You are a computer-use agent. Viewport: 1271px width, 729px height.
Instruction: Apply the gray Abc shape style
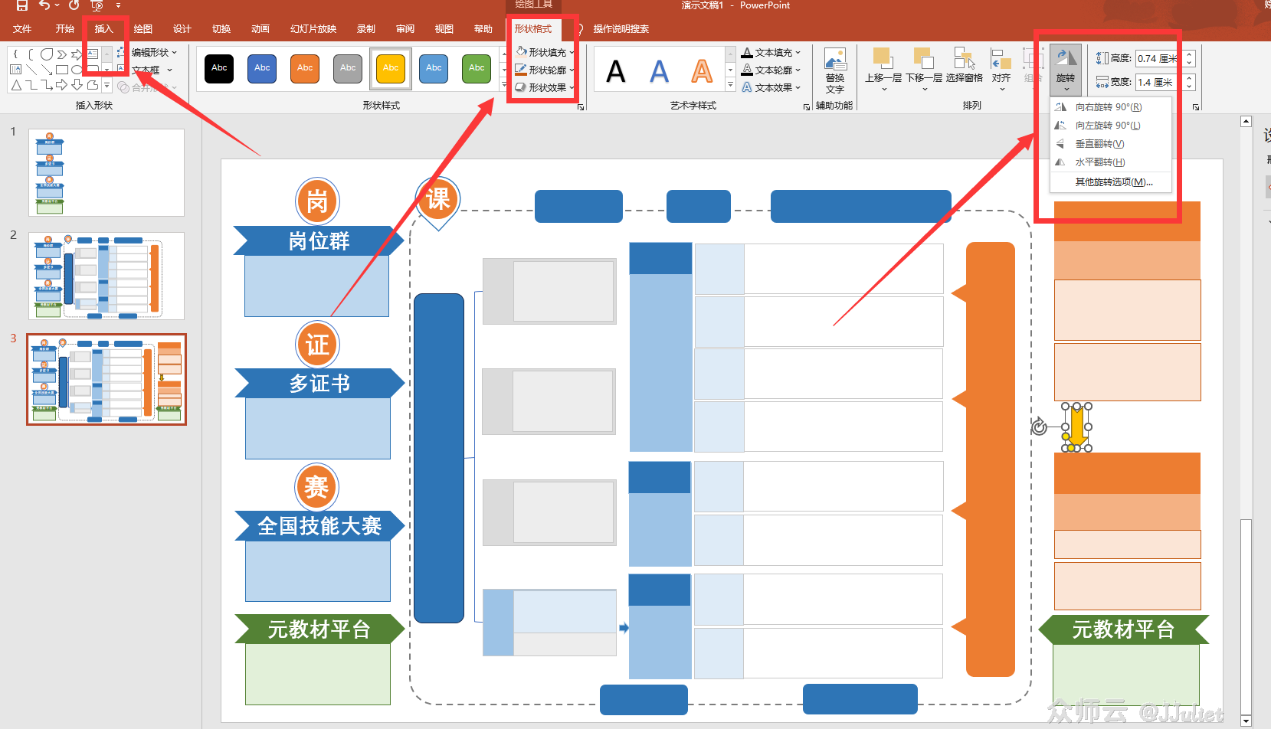coord(348,68)
